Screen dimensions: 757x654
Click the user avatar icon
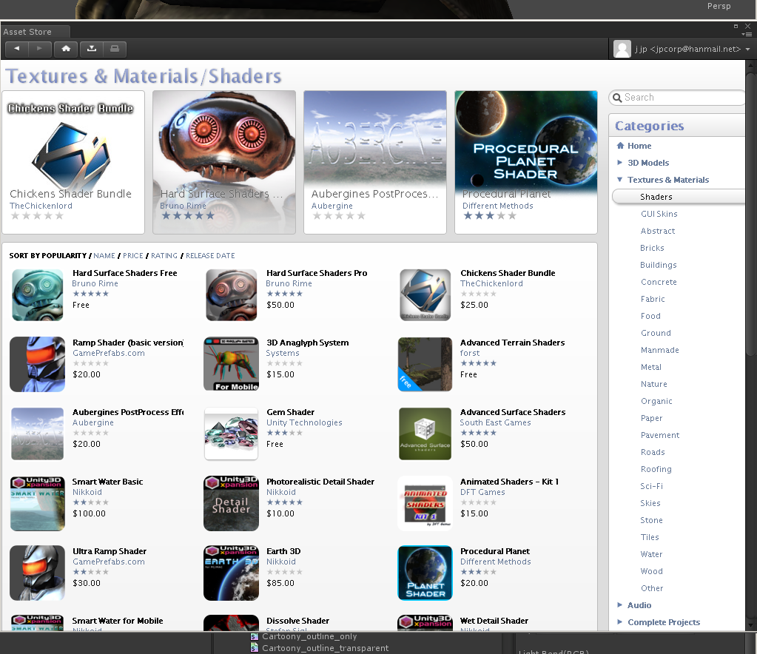pos(622,49)
